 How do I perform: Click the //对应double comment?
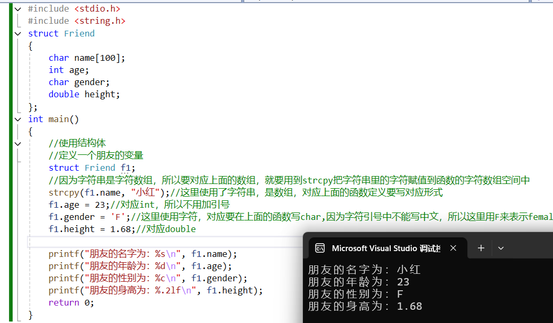(x=166, y=229)
